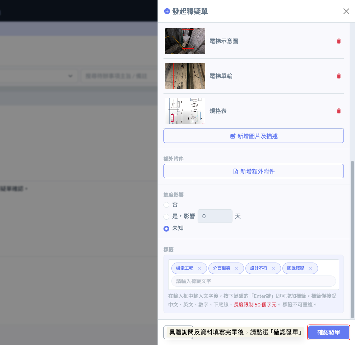
Task: Focus the 請輸入標籤文字 tag input
Action: pyautogui.click(x=253, y=281)
